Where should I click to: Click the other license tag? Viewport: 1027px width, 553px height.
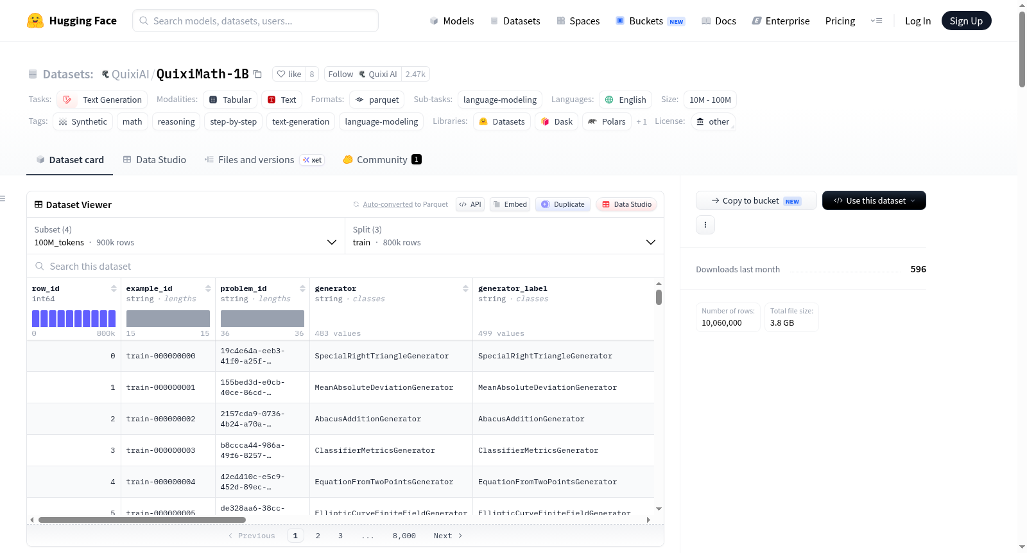713,121
